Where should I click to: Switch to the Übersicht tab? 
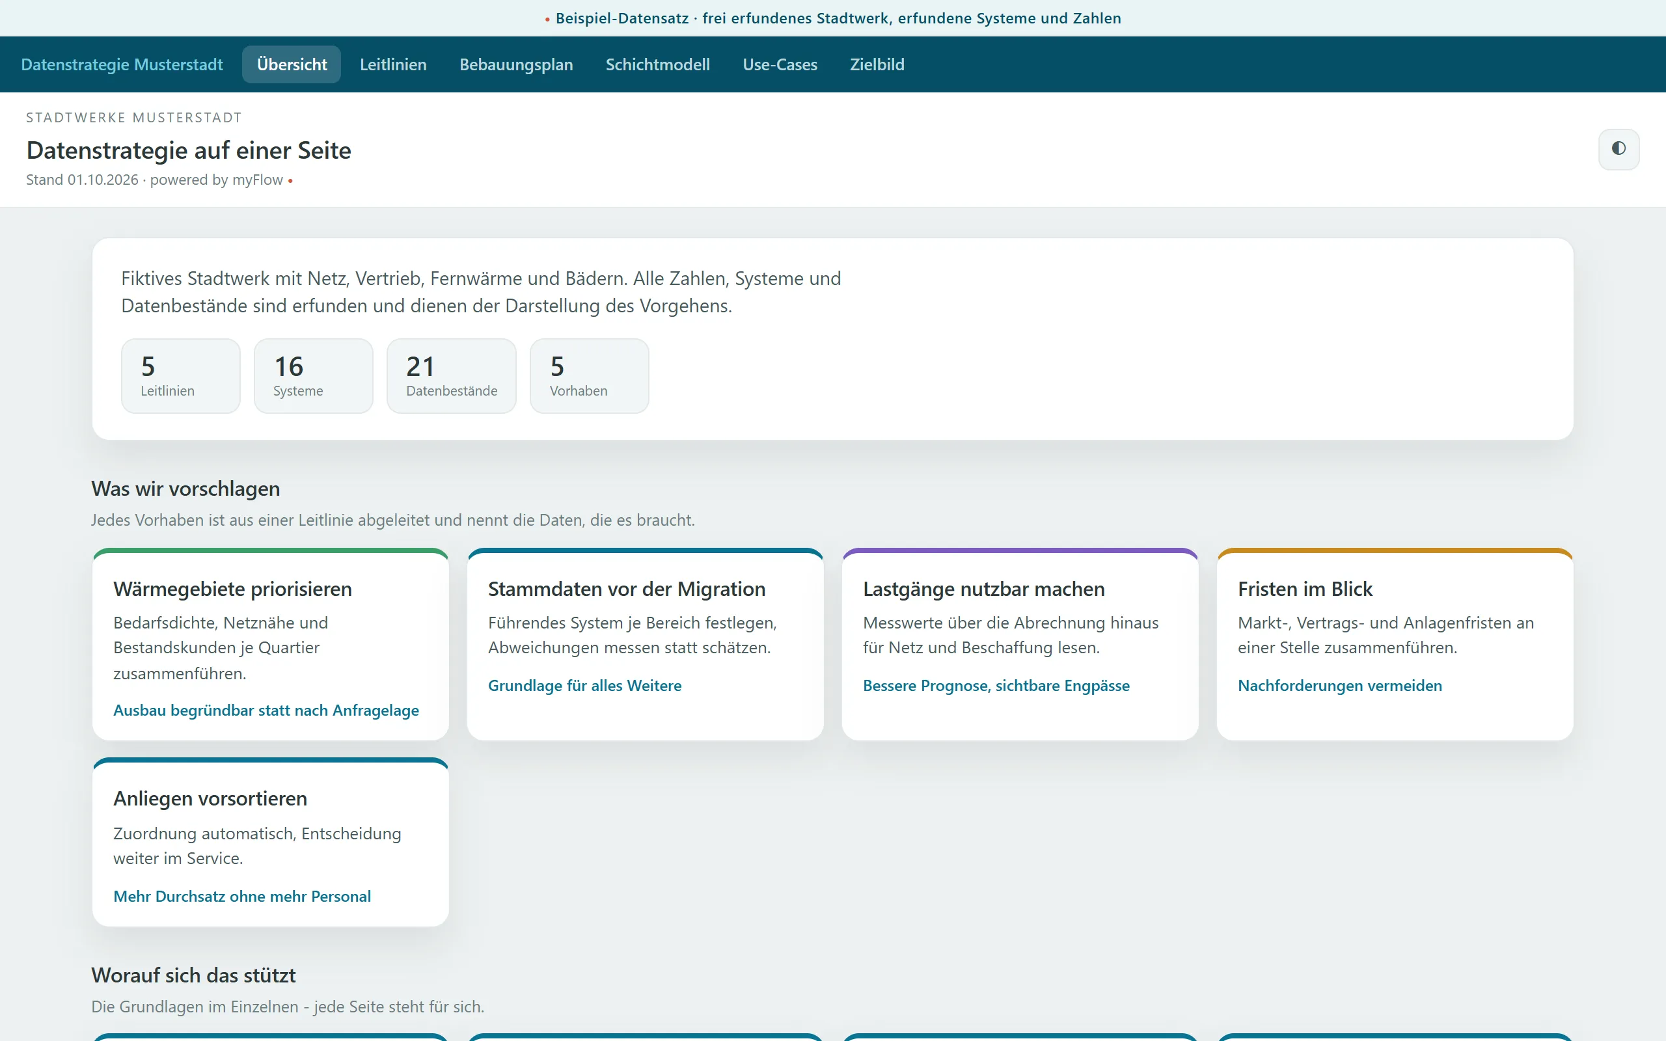click(292, 64)
